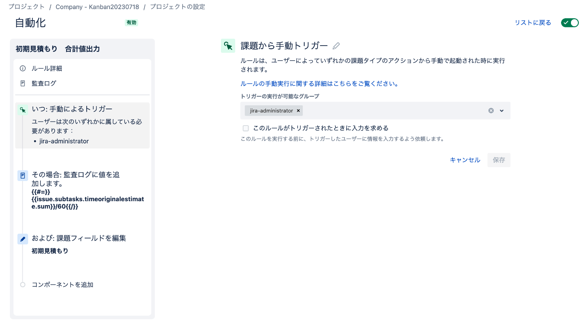The height and width of the screenshot is (322, 586).
Task: Select the その場合: 監査ログに値を追加 step
Action: [82, 190]
